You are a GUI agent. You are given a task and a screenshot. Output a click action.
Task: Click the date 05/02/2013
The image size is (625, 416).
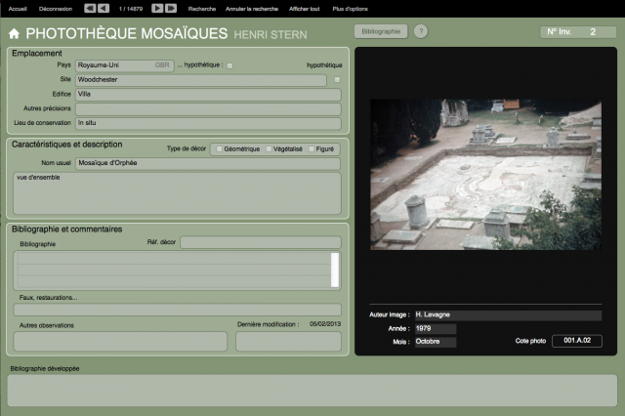[x=325, y=324]
